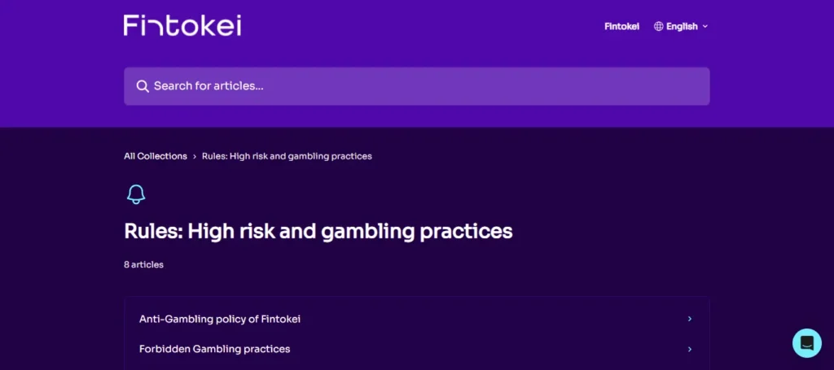Click empty space left of search bar in the banner

click(x=62, y=86)
